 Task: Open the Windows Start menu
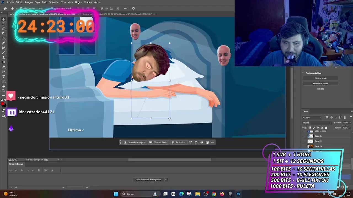pos(116,194)
